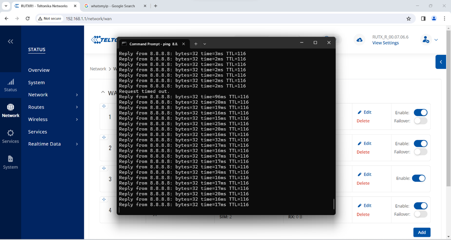Click the Command Prompt scrollbar thumb
Screen dimensions: 451x240
[334, 204]
